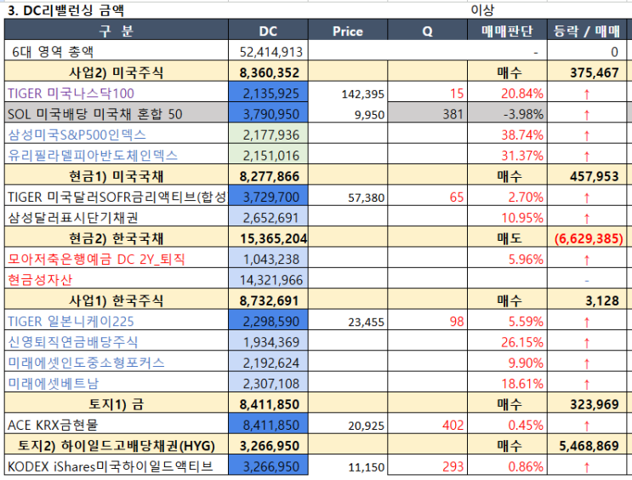Screen dimensions: 632x480
Task: Click the price 142,395
Action: click(347, 93)
